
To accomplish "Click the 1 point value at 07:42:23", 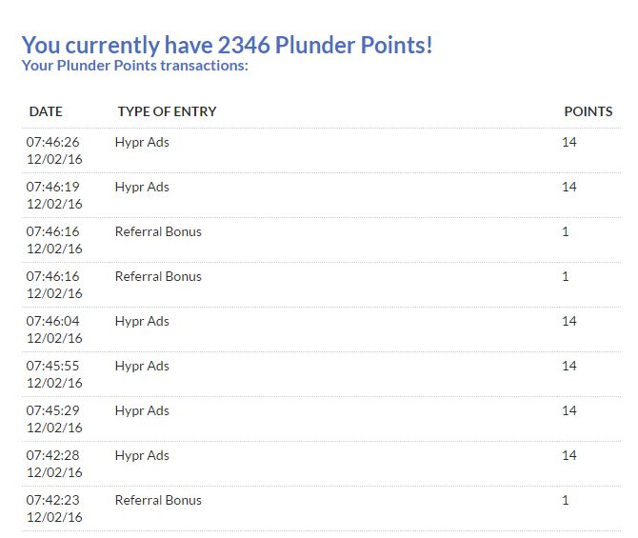I will pos(566,500).
